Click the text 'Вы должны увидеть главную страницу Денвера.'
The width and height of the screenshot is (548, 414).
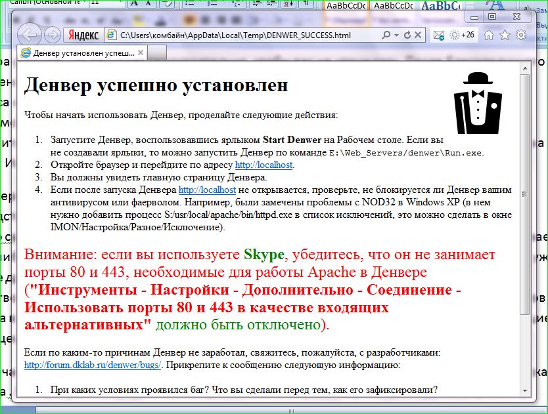(x=158, y=177)
